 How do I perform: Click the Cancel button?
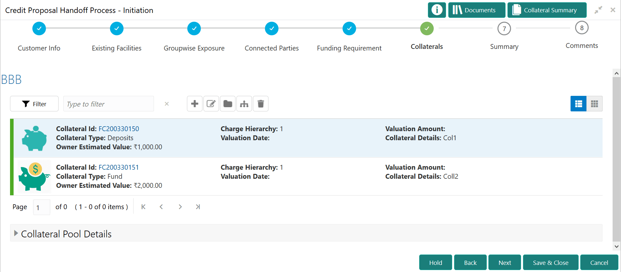[x=599, y=263]
